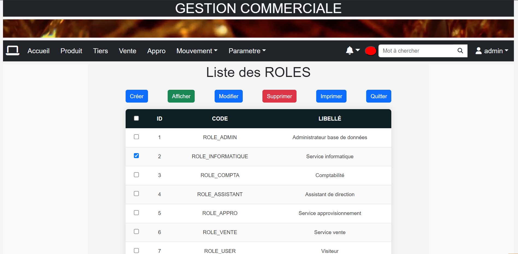Uncheck the ROLE_INFORMATIQUE row checkbox
518x254 pixels.
(x=136, y=156)
